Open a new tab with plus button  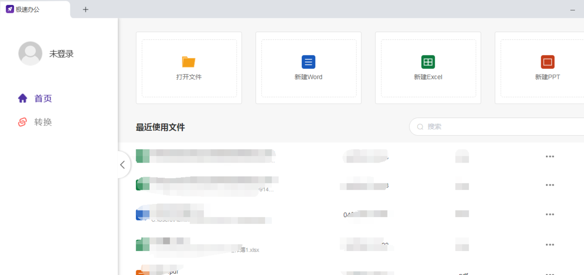85,9
